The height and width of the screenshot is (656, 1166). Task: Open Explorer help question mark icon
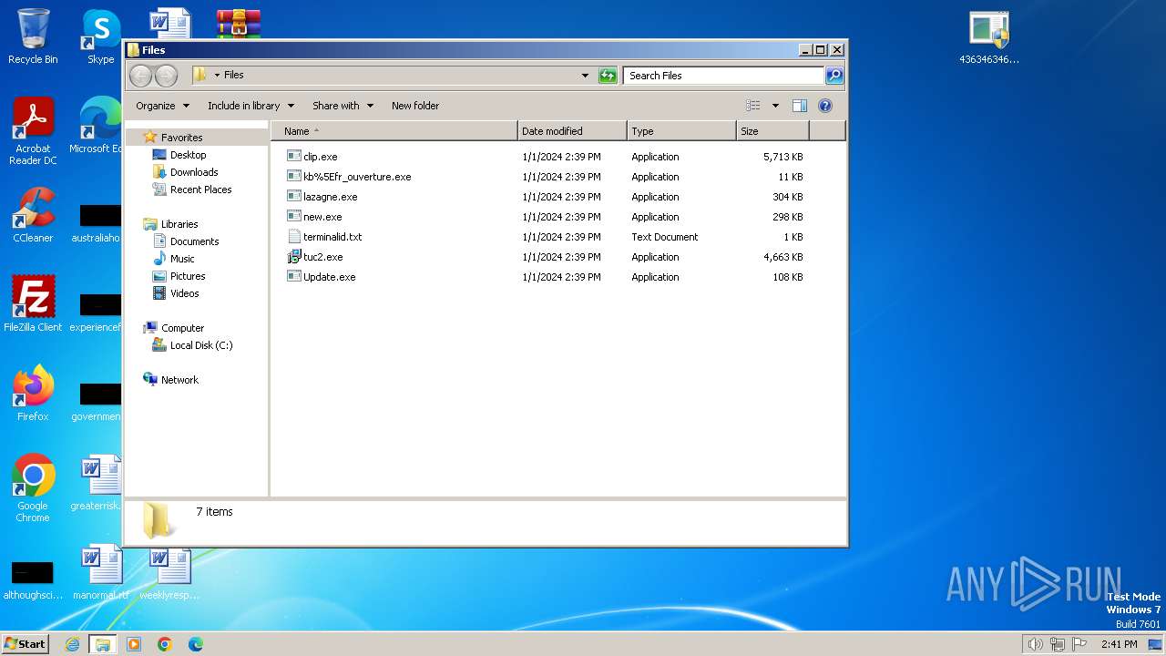(x=825, y=106)
